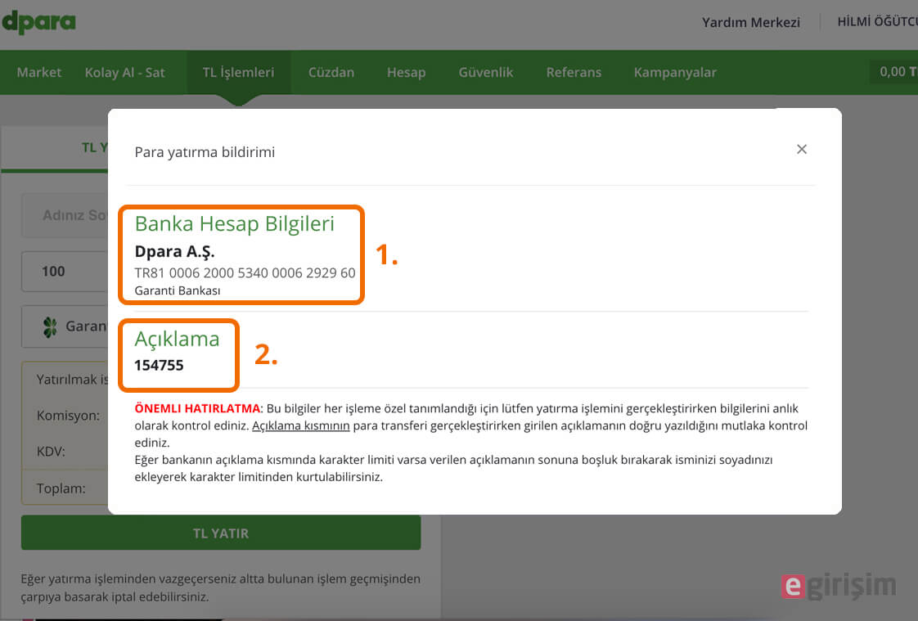Click the Toplam: label
This screenshot has width=918, height=621.
click(61, 488)
